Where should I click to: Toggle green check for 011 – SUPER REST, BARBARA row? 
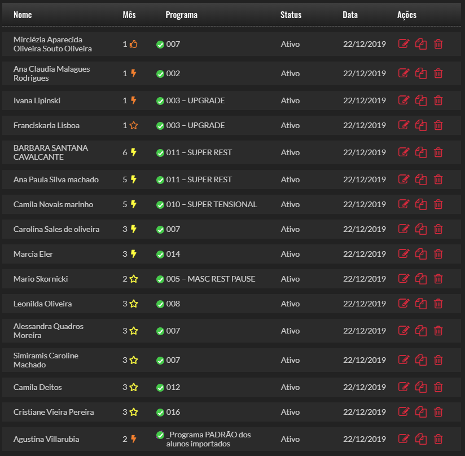pos(160,152)
